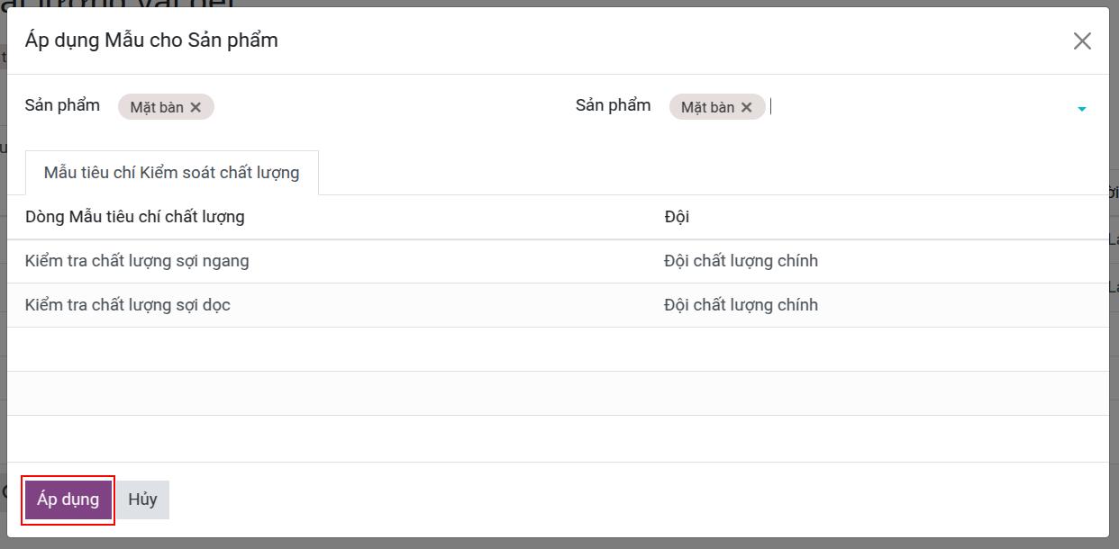This screenshot has height=549, width=1119.
Task: Select row Kiểm tra chất lượng sợi ngang
Action: click(558, 261)
